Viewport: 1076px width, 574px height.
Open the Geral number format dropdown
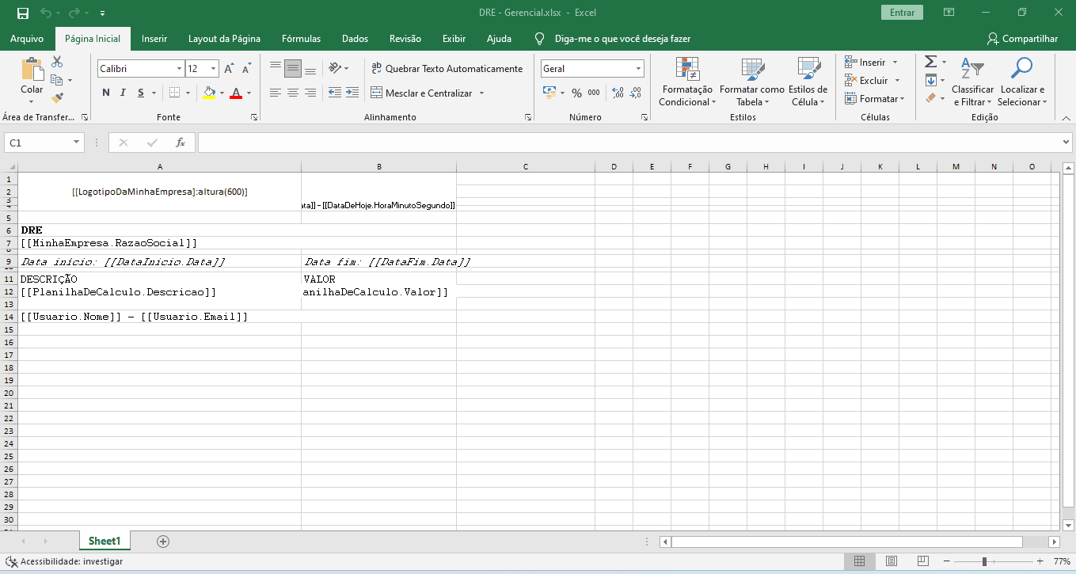pyautogui.click(x=638, y=69)
